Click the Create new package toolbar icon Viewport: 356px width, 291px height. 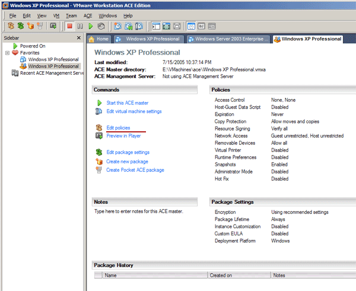coord(30,26)
